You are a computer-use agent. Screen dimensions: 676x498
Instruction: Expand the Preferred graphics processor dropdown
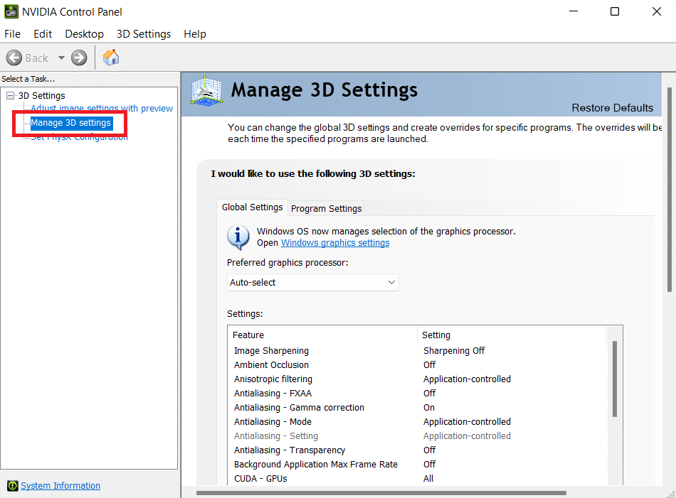pos(312,282)
